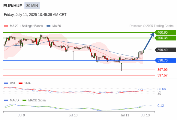177x120 pixels.
Task: Click the blue MACD legend swatch
Action: tap(6, 100)
